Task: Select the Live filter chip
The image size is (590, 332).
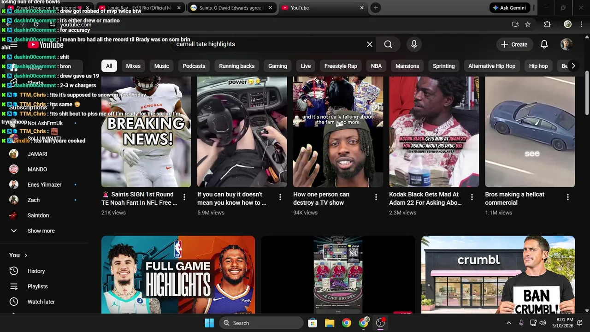Action: 306,66
